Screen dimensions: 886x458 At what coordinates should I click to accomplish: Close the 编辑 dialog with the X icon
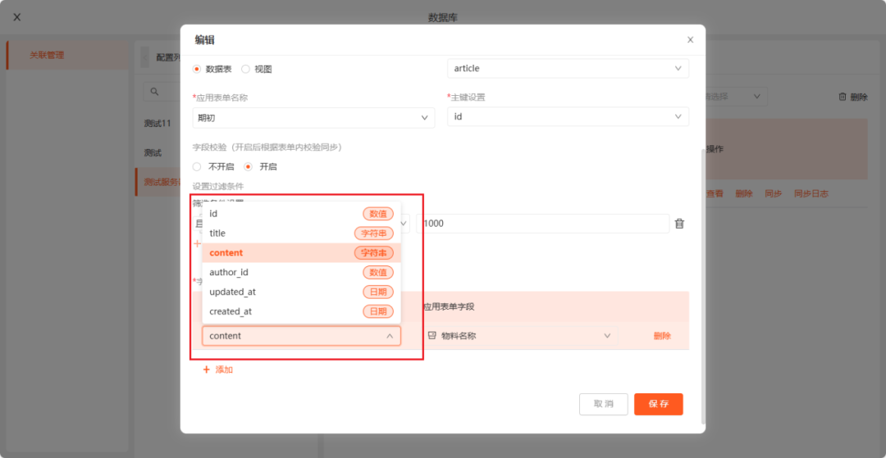(x=690, y=40)
